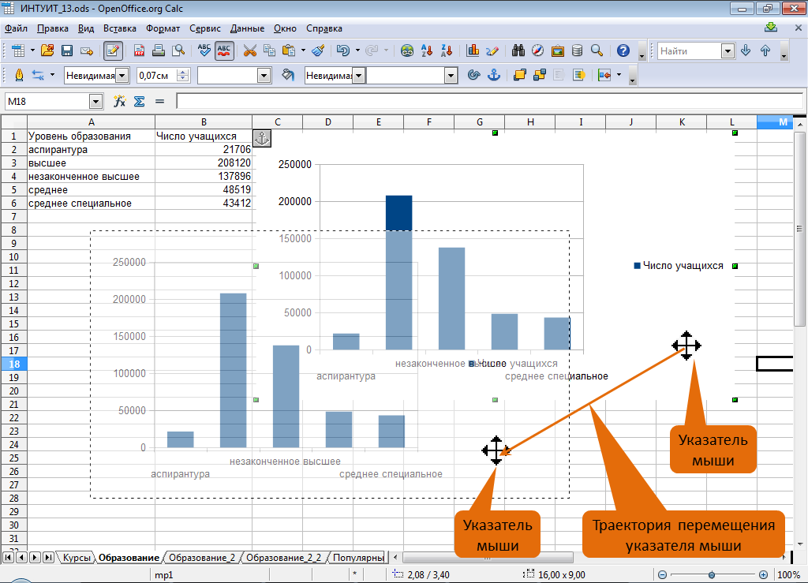Send the document as e-mail
This screenshot has width=808, height=583.
click(87, 50)
